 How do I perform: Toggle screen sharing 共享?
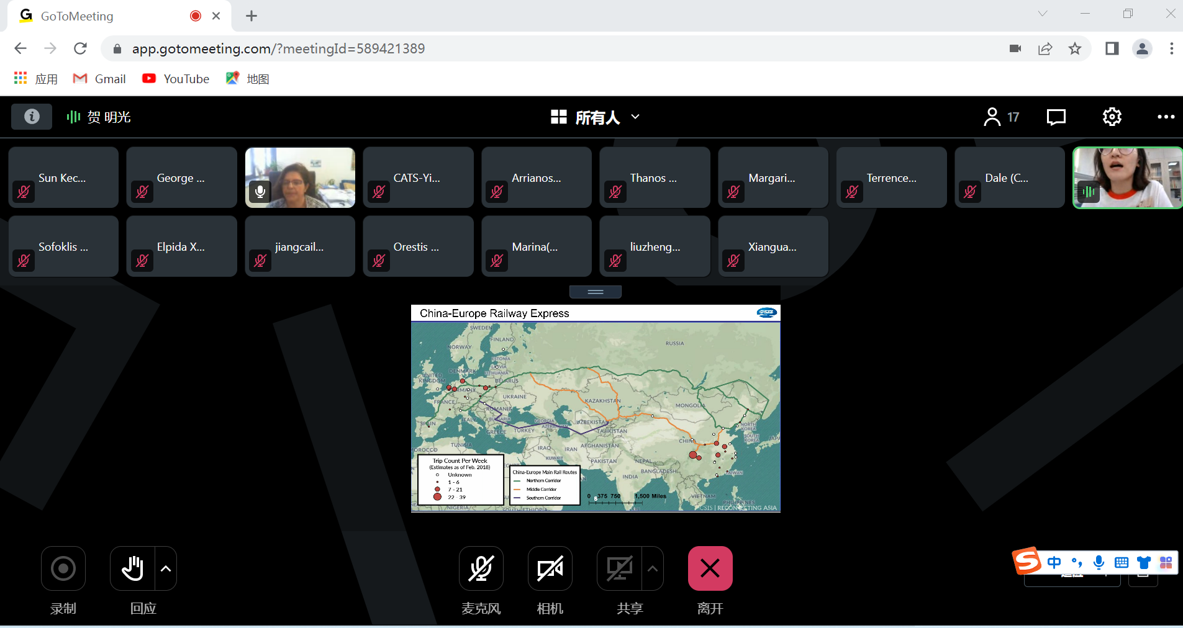619,568
